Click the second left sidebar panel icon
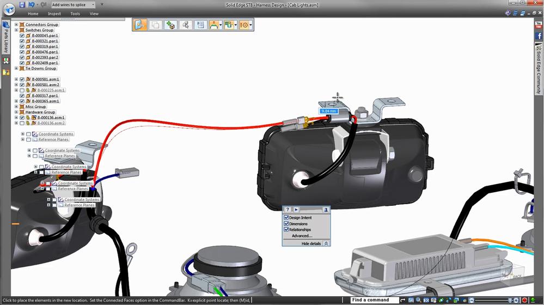Screen dimensions: 544x305 tap(6, 61)
